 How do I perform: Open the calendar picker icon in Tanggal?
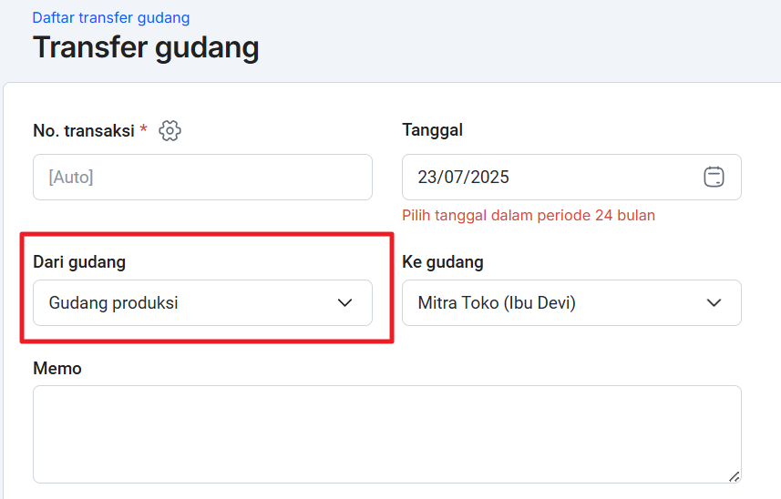pos(714,178)
